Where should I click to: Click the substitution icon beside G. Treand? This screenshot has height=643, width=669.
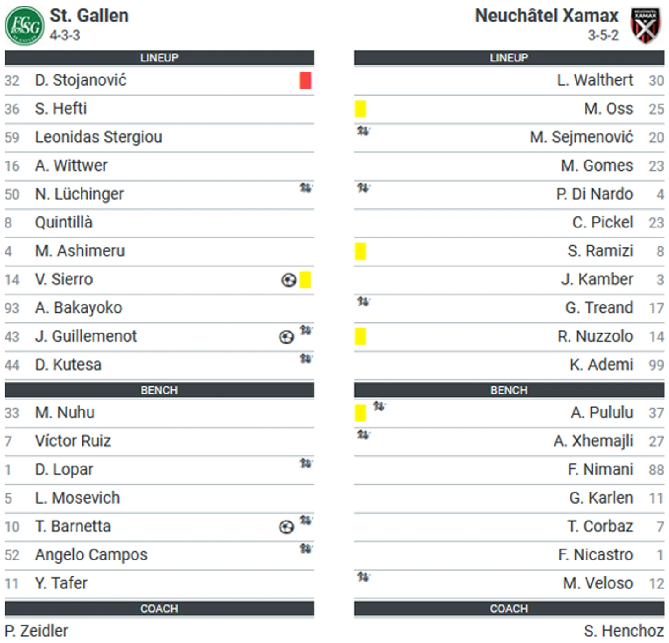[x=363, y=301]
